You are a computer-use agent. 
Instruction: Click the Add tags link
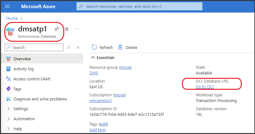click(97, 130)
